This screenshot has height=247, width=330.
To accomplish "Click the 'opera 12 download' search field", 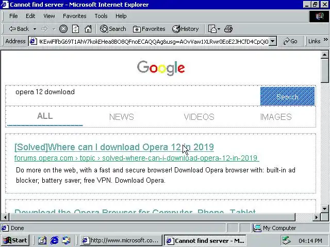I will tap(133, 96).
